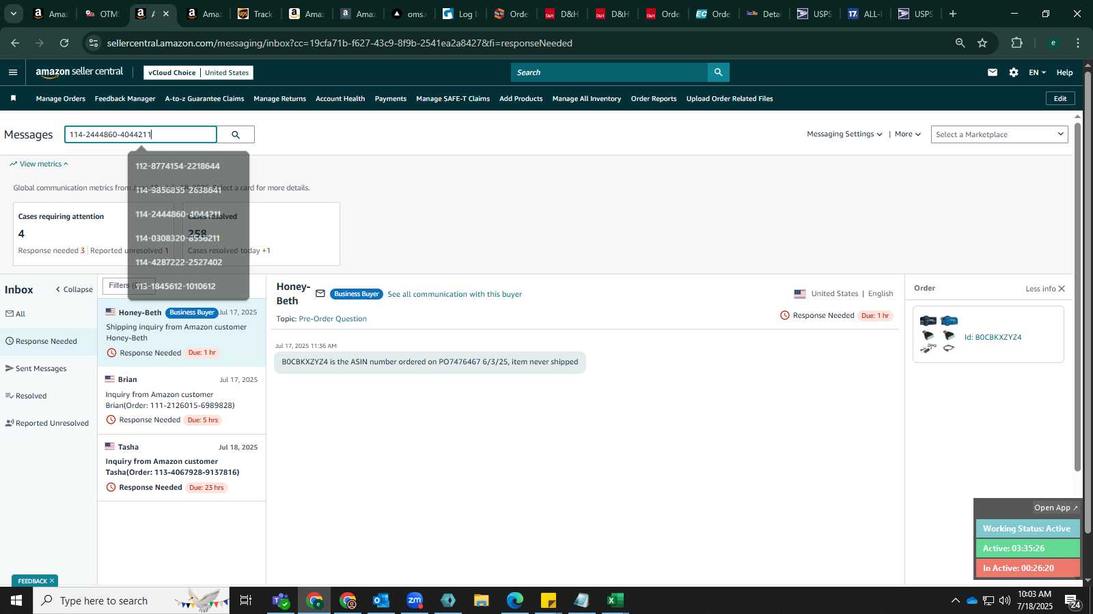Expand the Messaging Settings dropdown

(x=844, y=134)
